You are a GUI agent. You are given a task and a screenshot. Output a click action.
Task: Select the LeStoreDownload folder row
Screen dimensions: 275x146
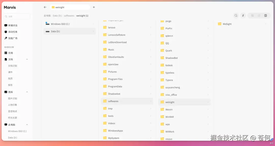127,42
